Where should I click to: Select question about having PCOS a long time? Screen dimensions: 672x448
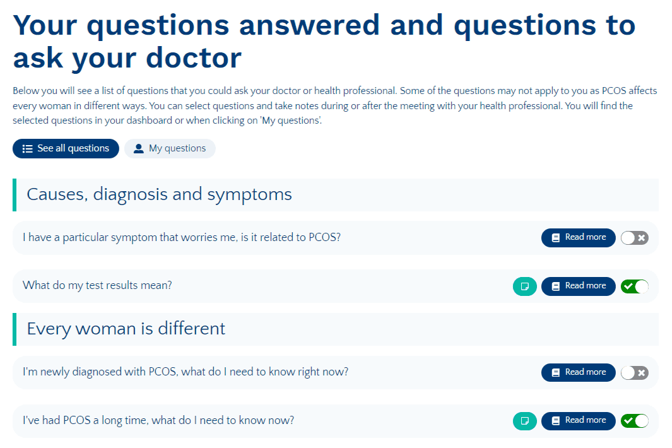158,421
